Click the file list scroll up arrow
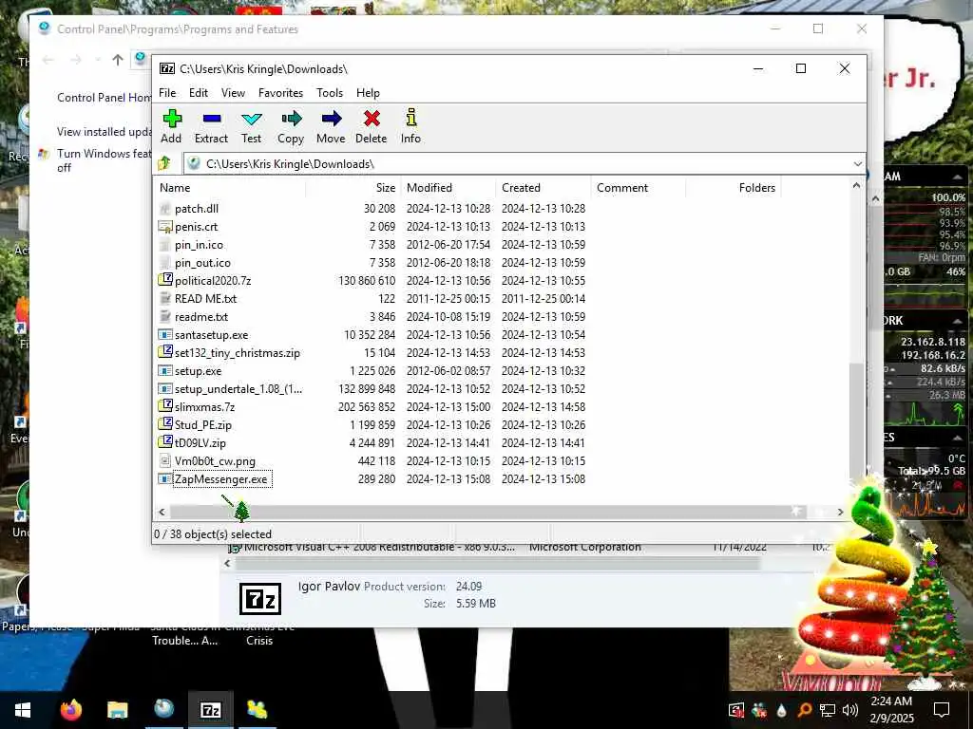Image resolution: width=973 pixels, height=729 pixels. [x=856, y=185]
